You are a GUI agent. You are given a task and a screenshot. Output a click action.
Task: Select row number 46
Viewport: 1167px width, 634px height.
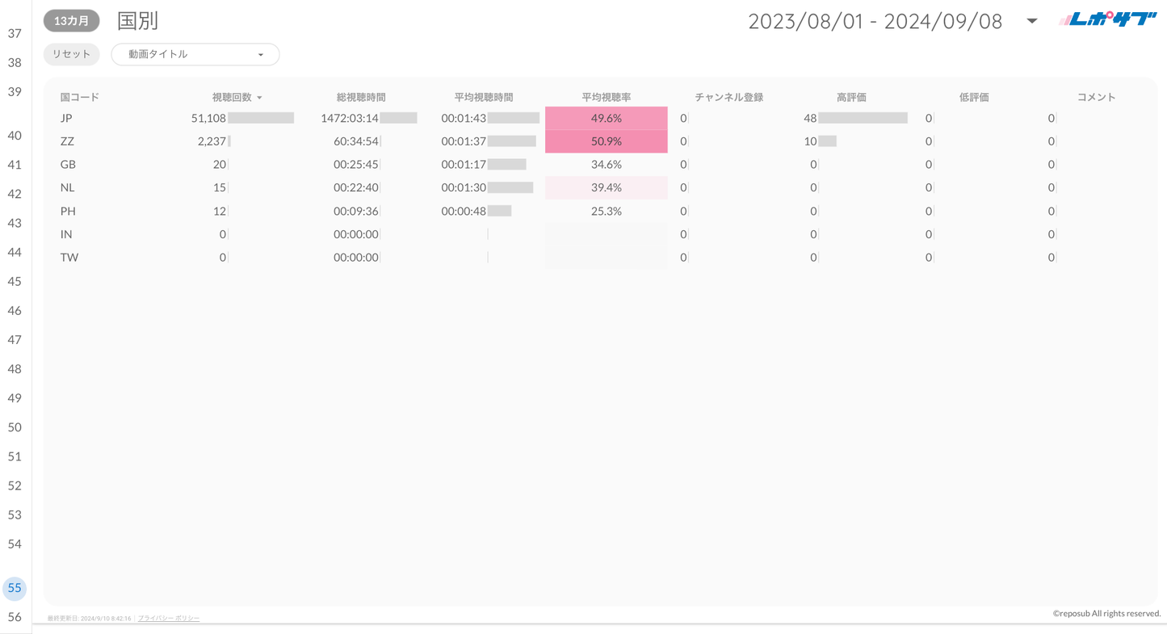pyautogui.click(x=15, y=311)
